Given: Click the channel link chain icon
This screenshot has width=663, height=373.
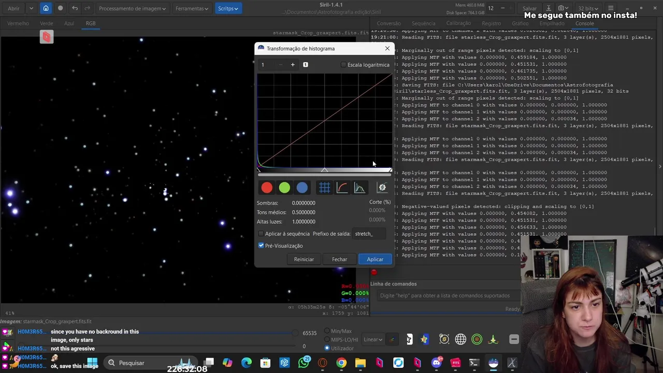Looking at the screenshot, I should (x=392, y=339).
